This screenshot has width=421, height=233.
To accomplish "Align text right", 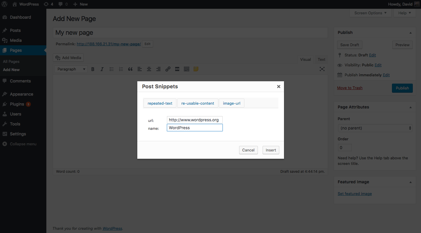I will (x=158, y=69).
